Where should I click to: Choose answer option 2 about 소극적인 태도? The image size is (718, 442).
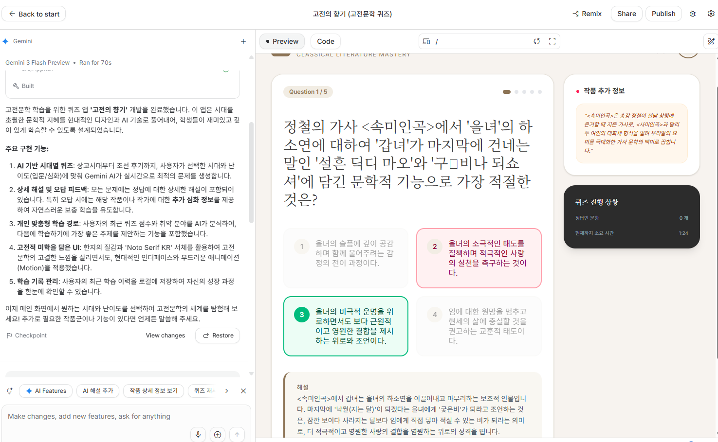point(479,258)
